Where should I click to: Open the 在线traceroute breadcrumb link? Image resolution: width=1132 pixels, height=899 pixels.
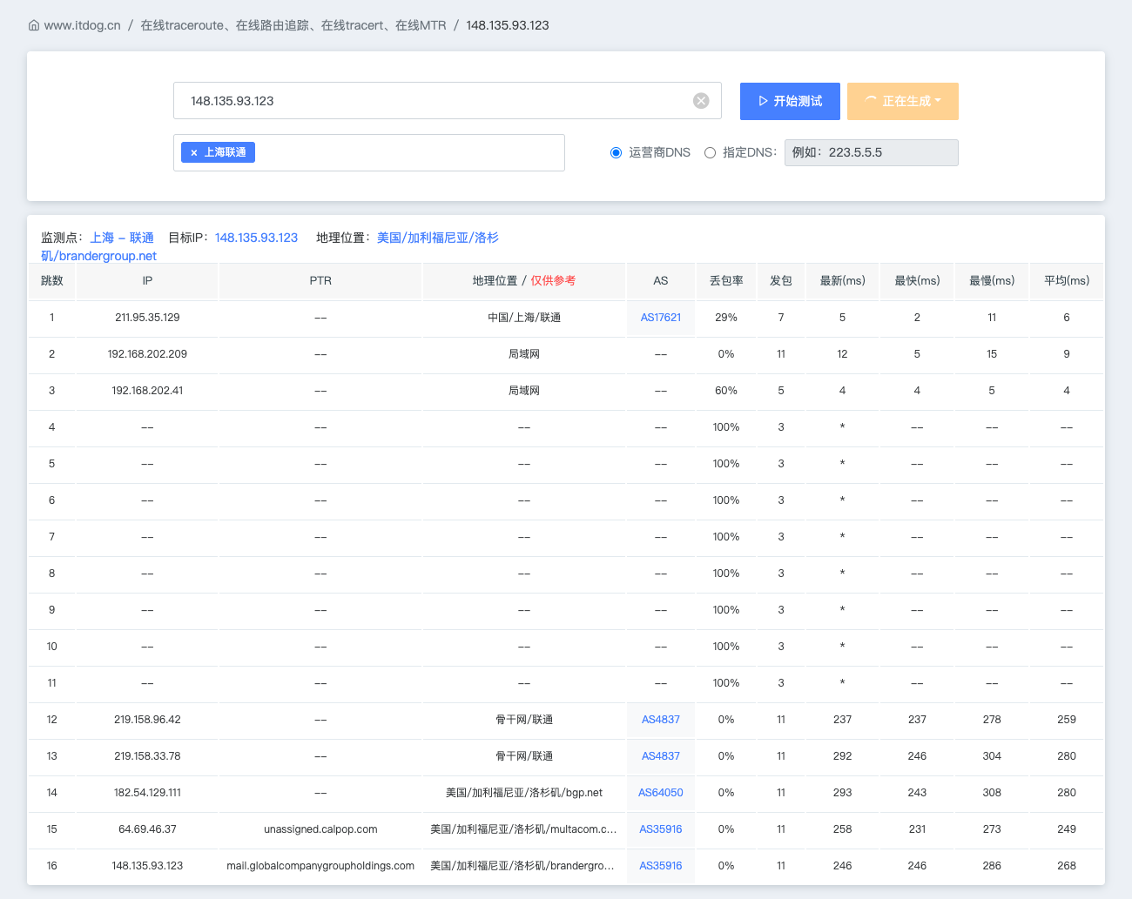293,25
